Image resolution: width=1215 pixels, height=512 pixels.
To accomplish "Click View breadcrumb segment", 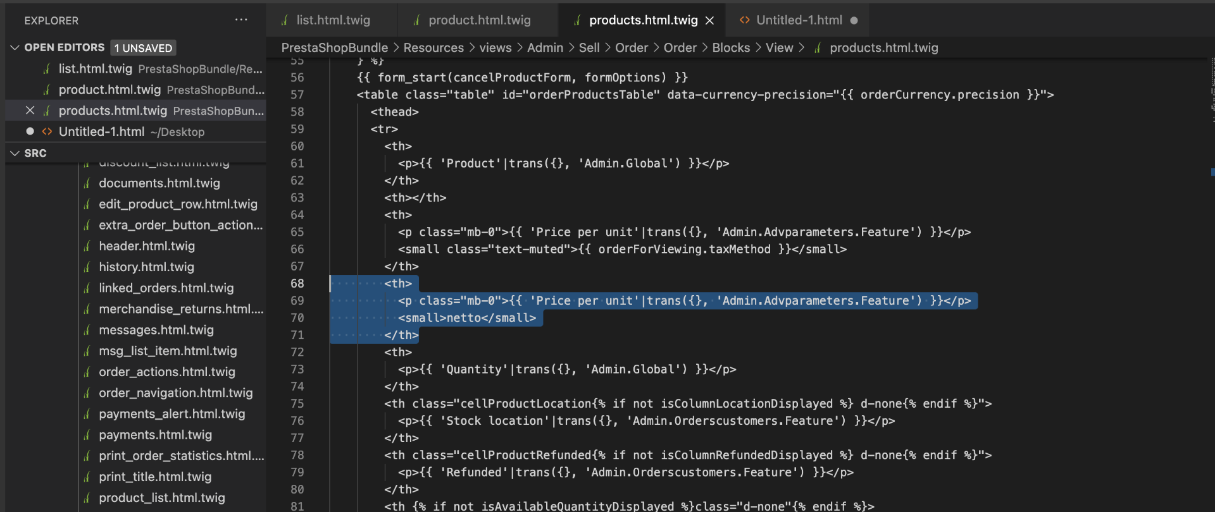I will (779, 48).
